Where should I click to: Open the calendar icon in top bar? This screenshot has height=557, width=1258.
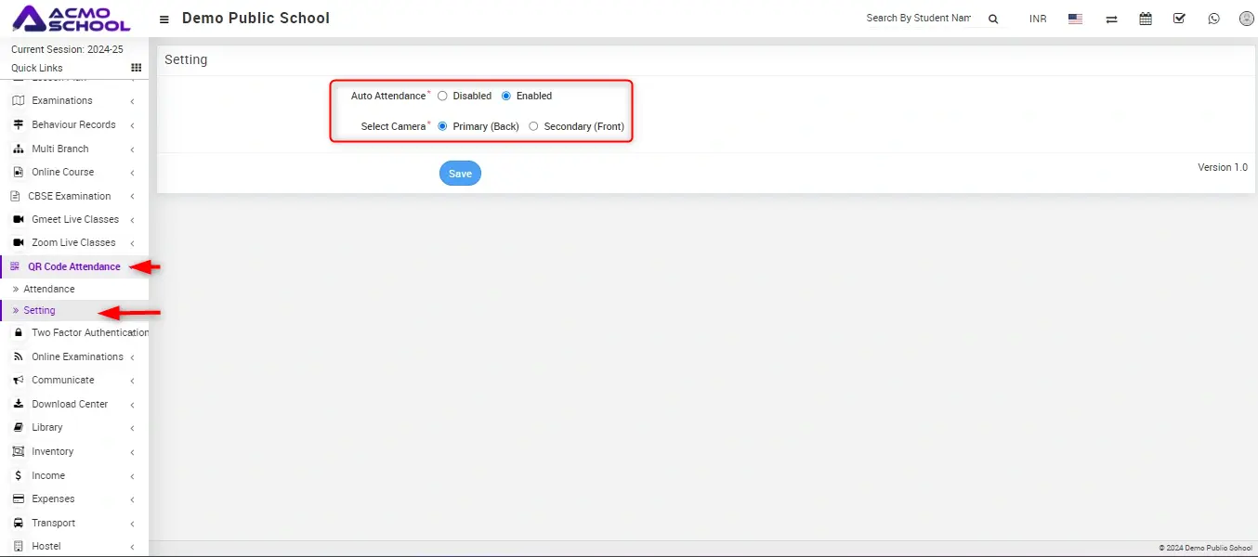tap(1146, 19)
